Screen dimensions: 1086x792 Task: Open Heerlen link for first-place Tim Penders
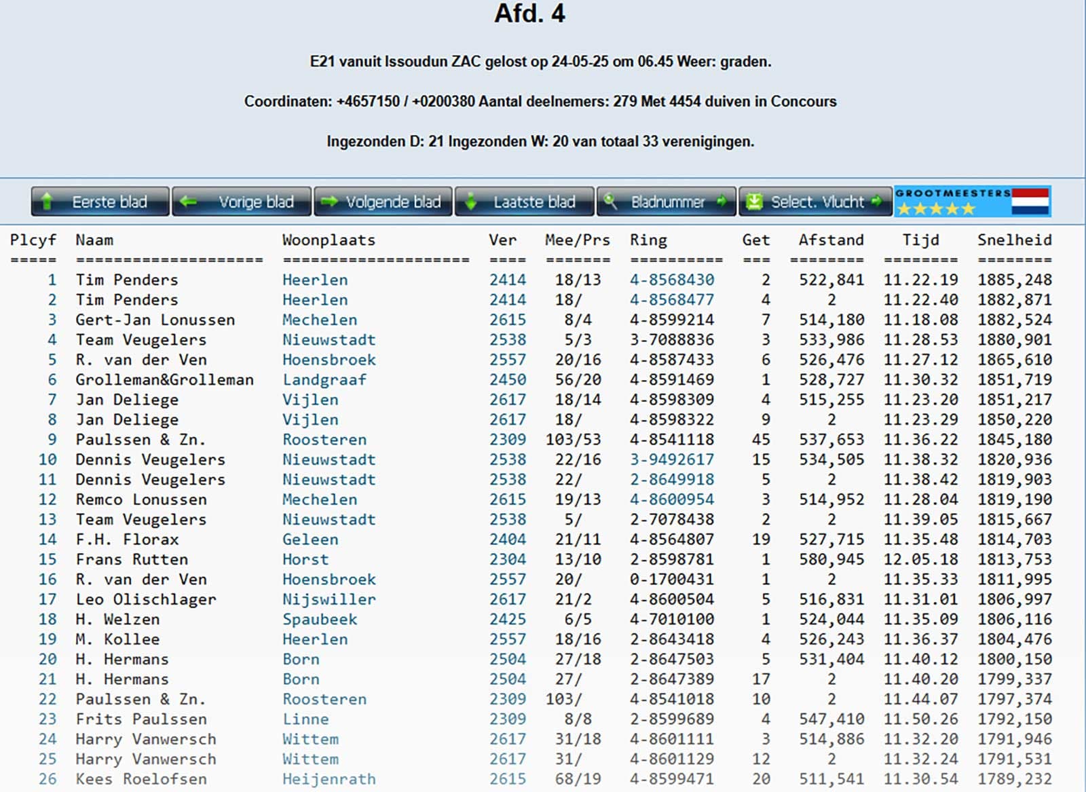(315, 280)
